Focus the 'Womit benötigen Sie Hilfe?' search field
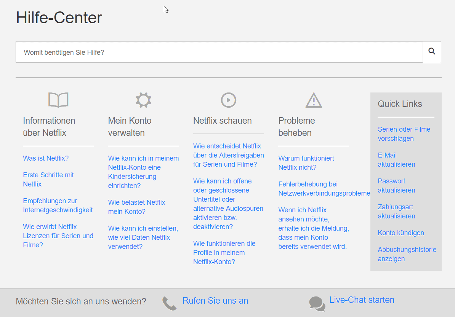This screenshot has width=455, height=317. pos(219,52)
